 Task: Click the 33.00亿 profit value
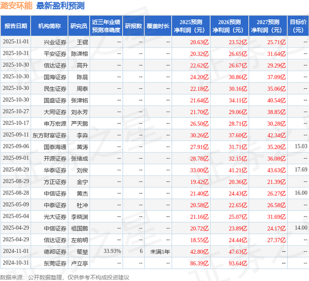199,170
